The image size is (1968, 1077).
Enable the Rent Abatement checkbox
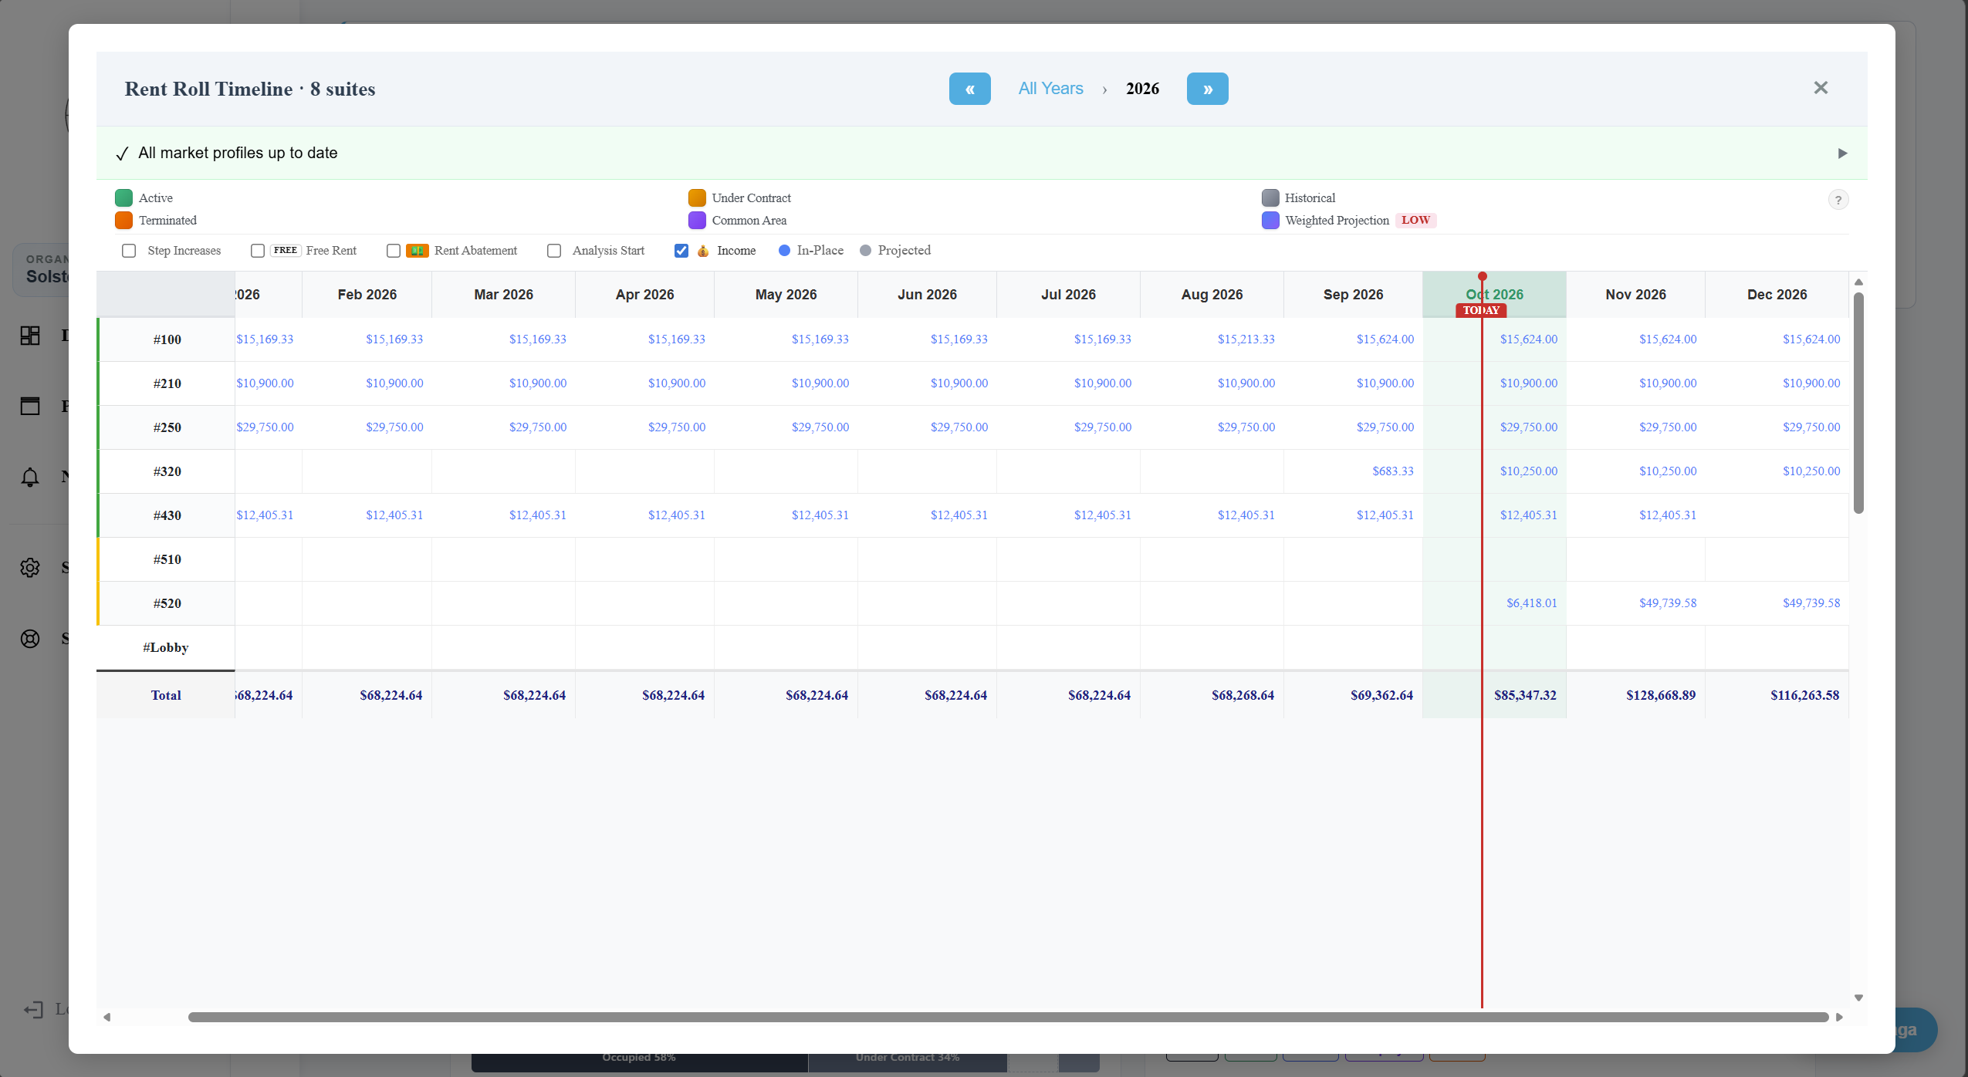394,251
